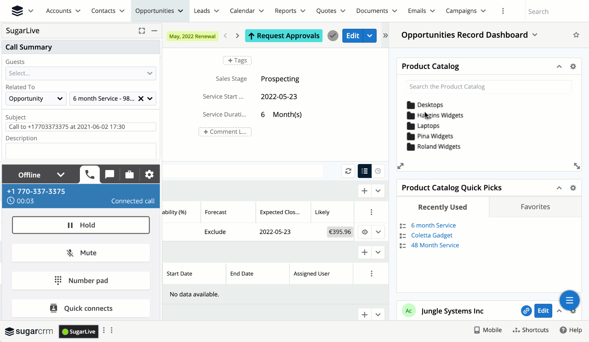This screenshot has height=342, width=589.
Task: Favorite the Opportunities Record Dashboard star
Action: coord(576,35)
